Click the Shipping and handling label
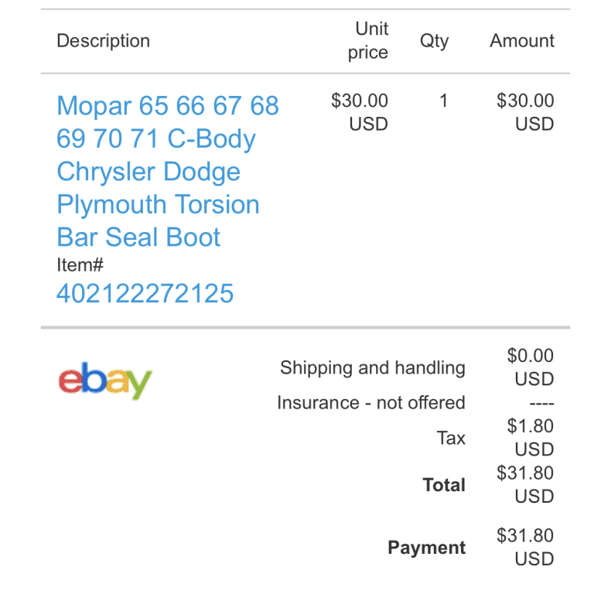This screenshot has height=594, width=601. (x=373, y=368)
